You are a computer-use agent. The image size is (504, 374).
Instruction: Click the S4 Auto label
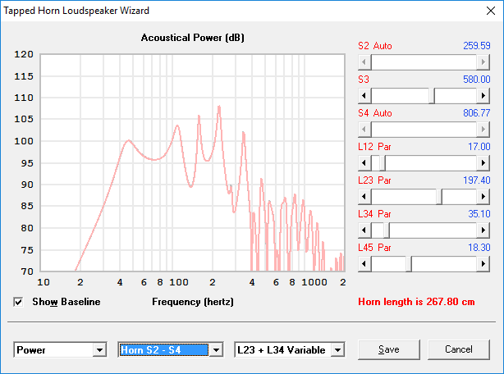[x=375, y=113]
